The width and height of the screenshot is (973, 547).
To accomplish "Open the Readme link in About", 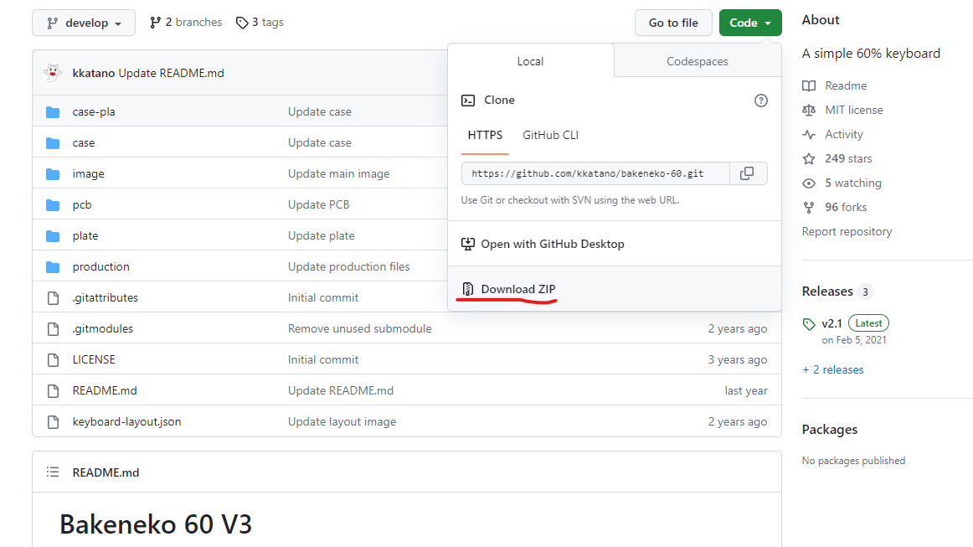I will [x=846, y=85].
